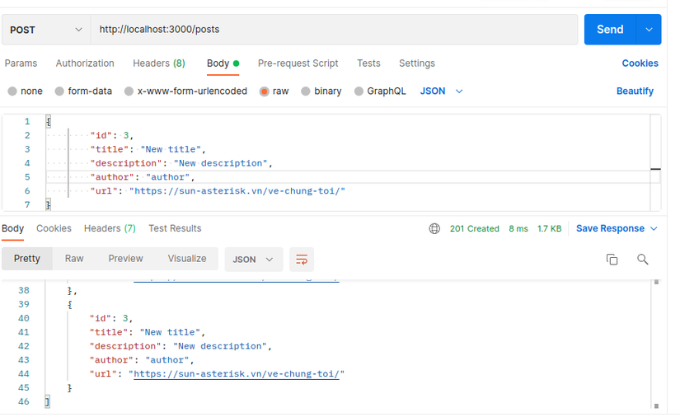Image resolution: width=680 pixels, height=417 pixels.
Task: Open the Pre-request Script tab
Action: [298, 63]
